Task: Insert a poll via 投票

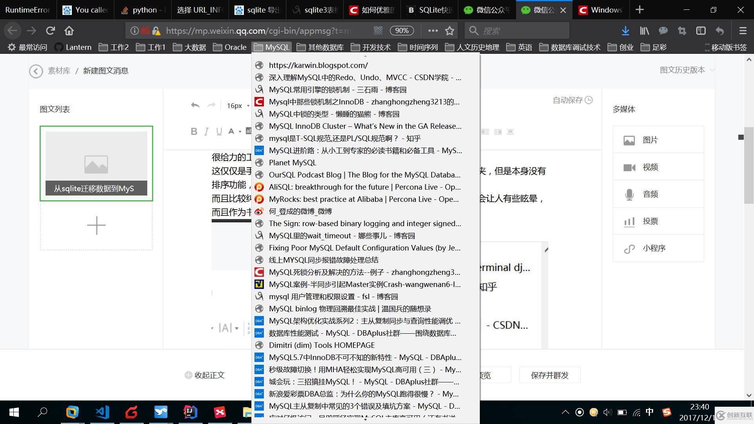Action: [x=658, y=221]
